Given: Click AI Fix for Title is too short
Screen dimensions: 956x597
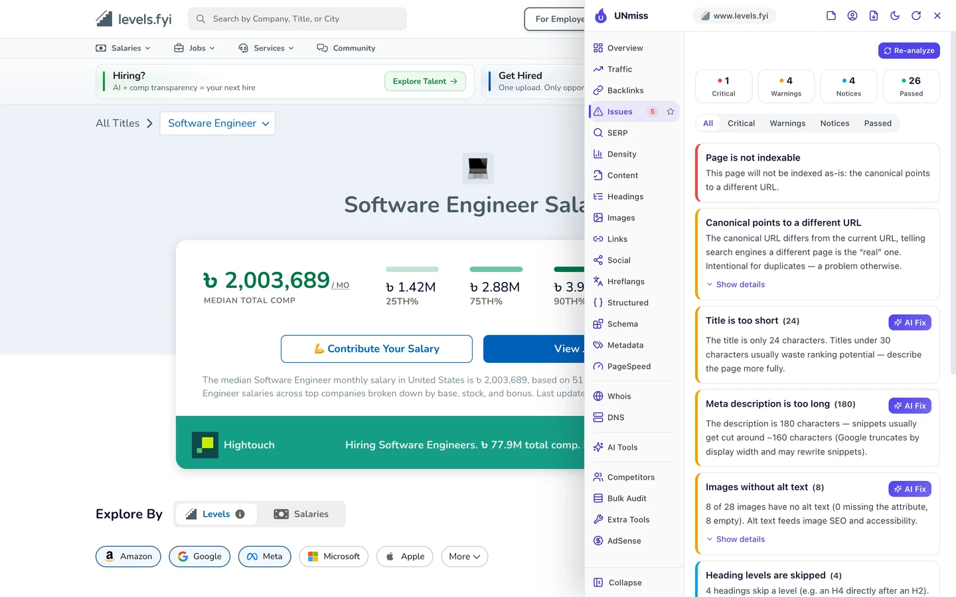Looking at the screenshot, I should [x=910, y=322].
